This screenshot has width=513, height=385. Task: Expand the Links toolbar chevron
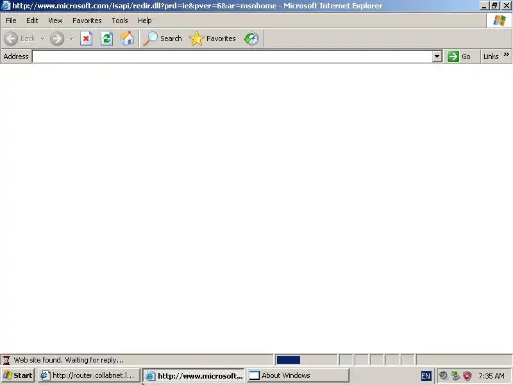pyautogui.click(x=507, y=55)
